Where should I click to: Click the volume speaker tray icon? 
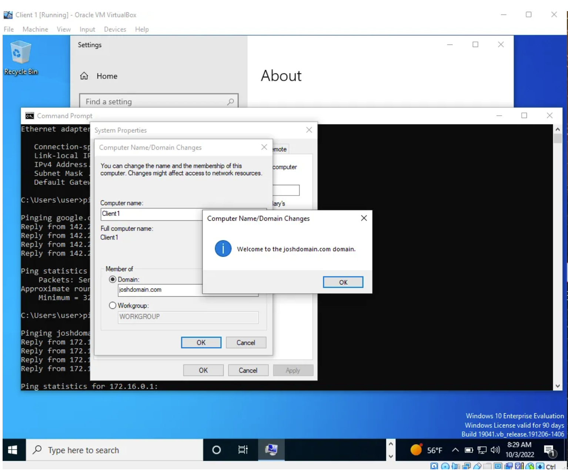click(x=495, y=450)
